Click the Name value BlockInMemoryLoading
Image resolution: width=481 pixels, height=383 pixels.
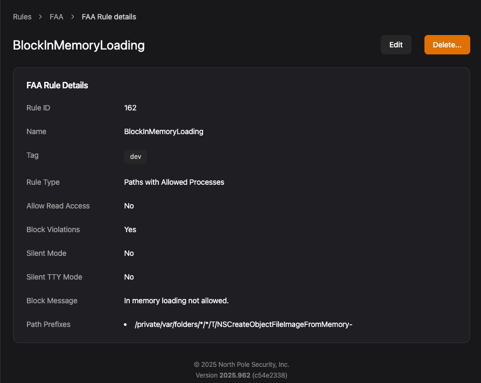pyautogui.click(x=164, y=131)
